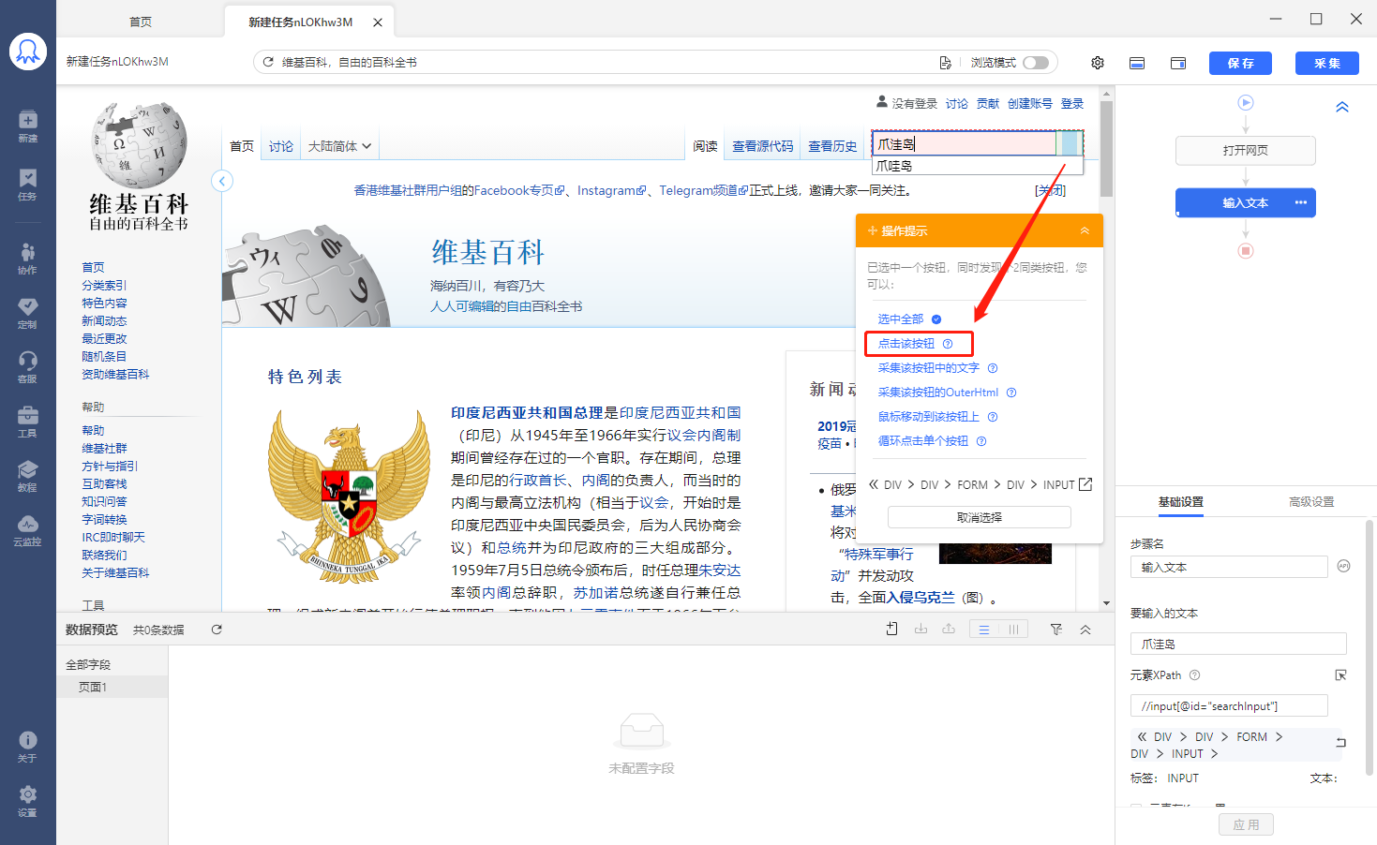Open the 任务 (tasks) sidebar icon

tap(28, 185)
